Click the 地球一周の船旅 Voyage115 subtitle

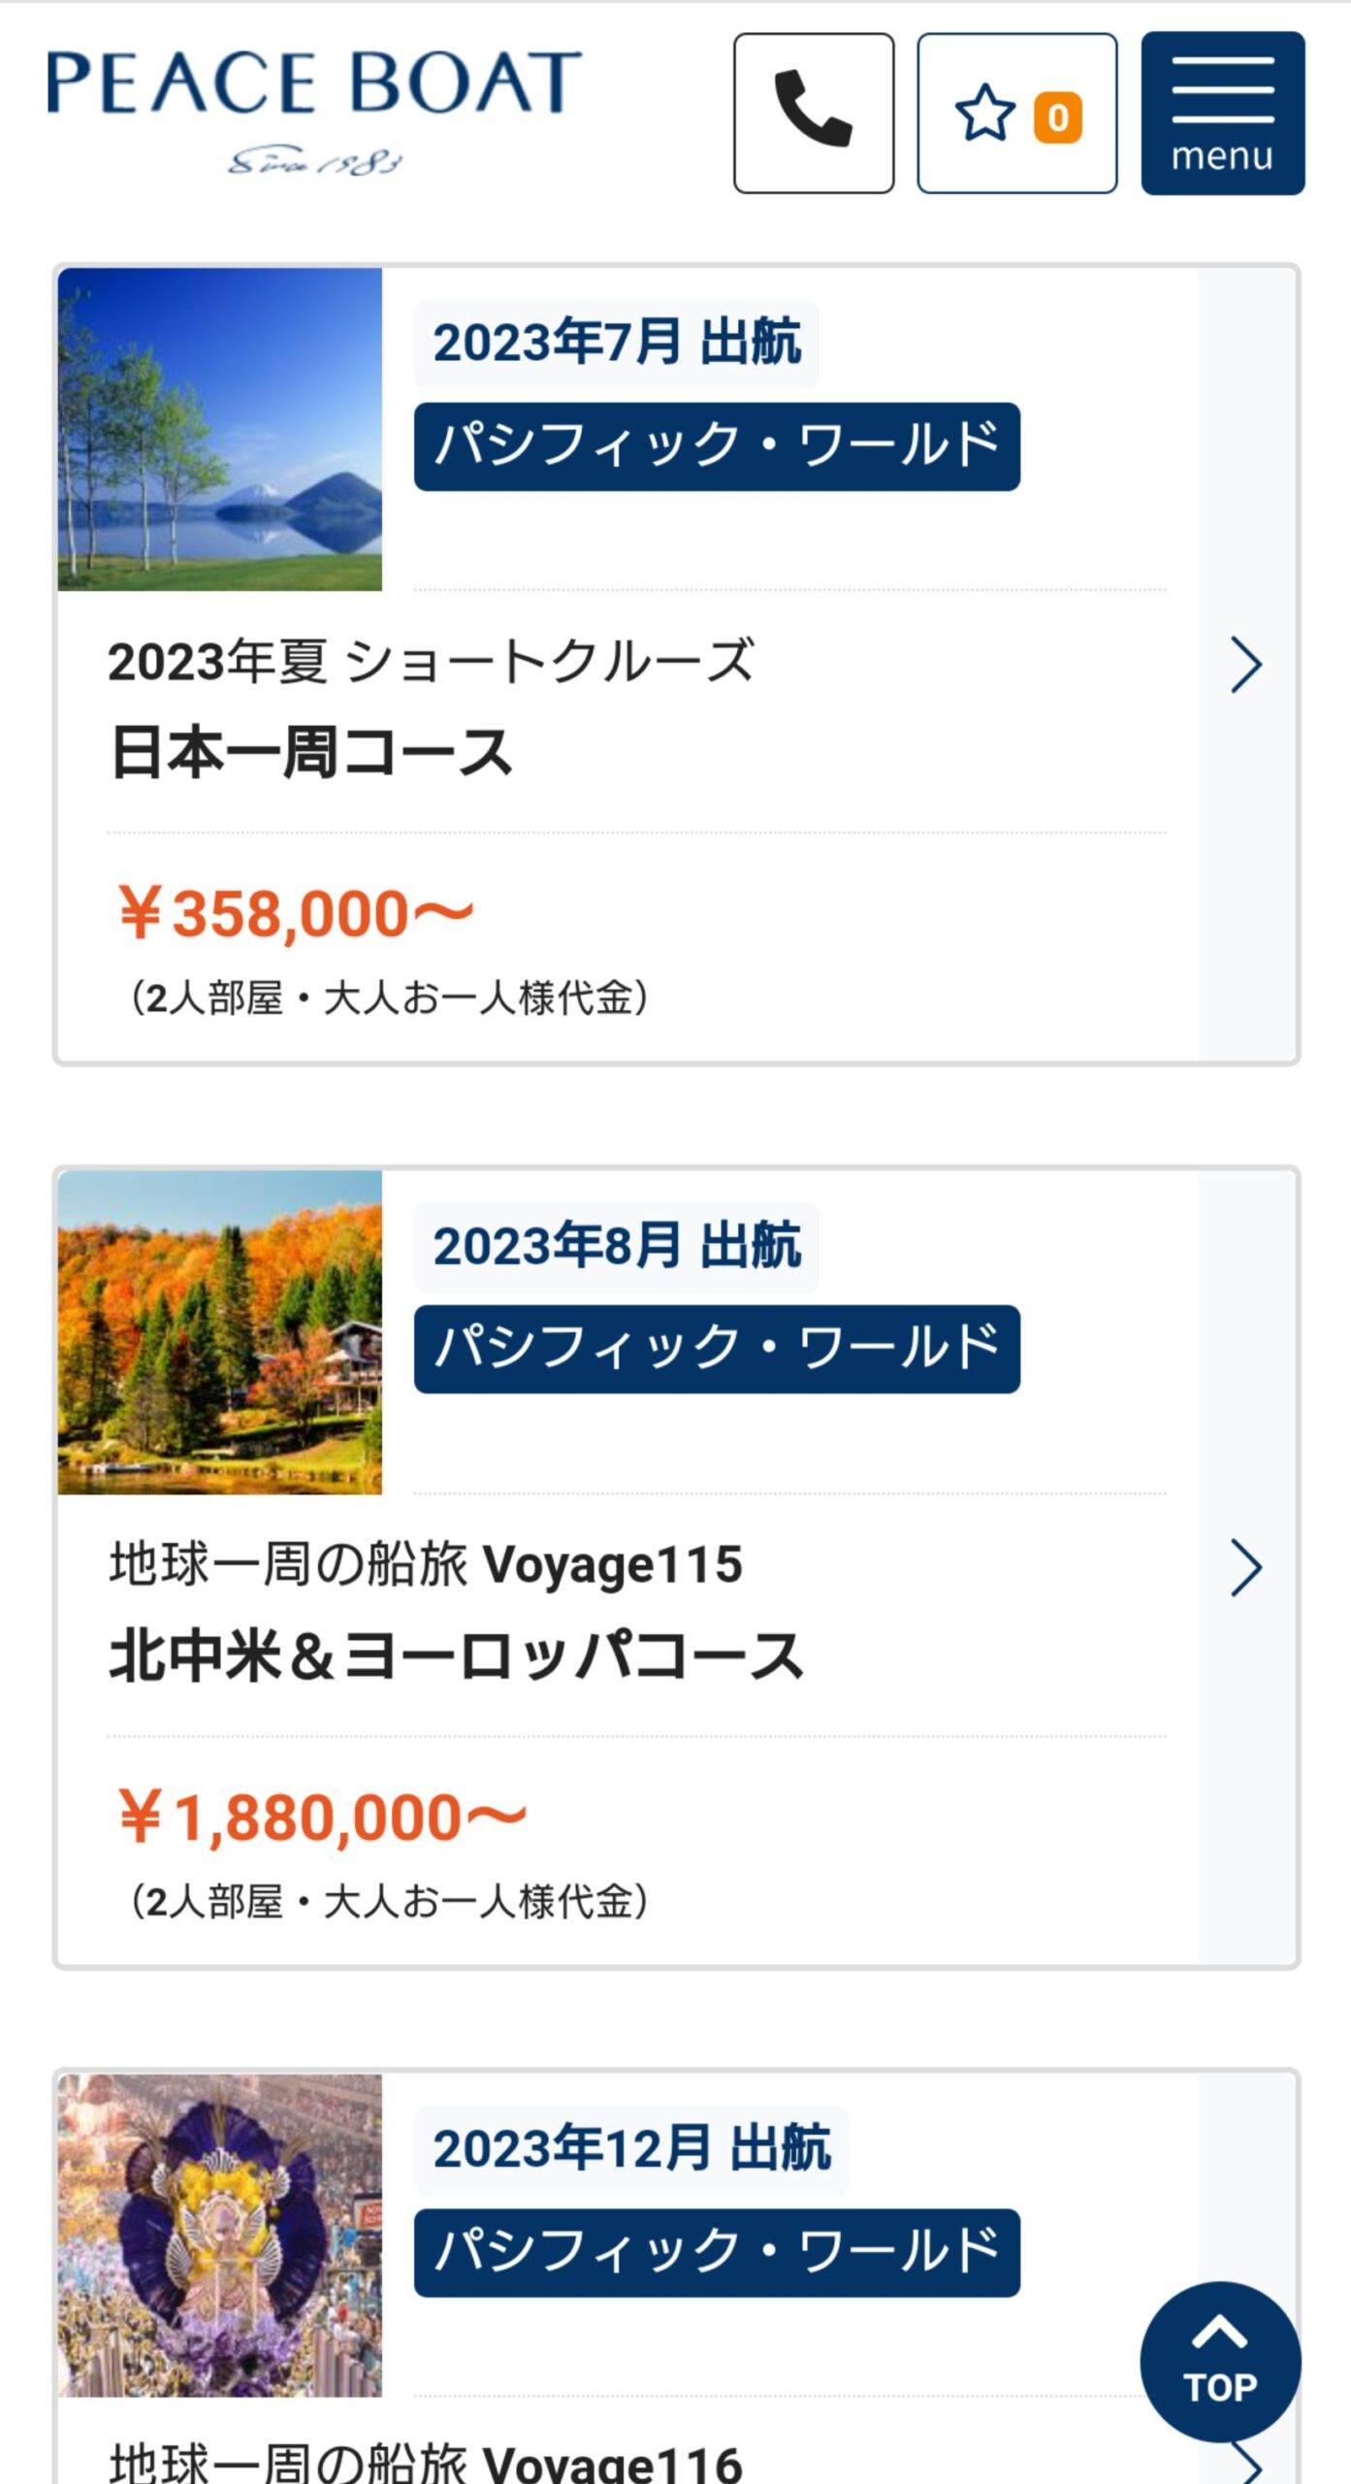[426, 1564]
